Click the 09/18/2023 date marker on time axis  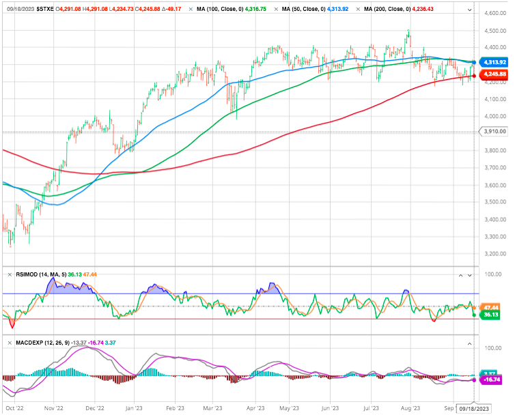pyautogui.click(x=475, y=409)
